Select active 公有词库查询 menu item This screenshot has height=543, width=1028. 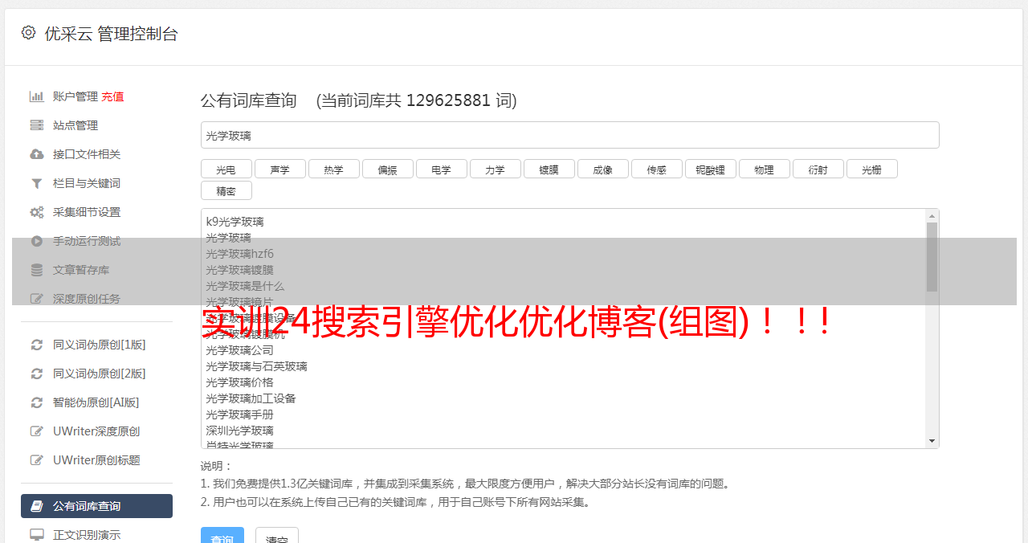pos(96,506)
